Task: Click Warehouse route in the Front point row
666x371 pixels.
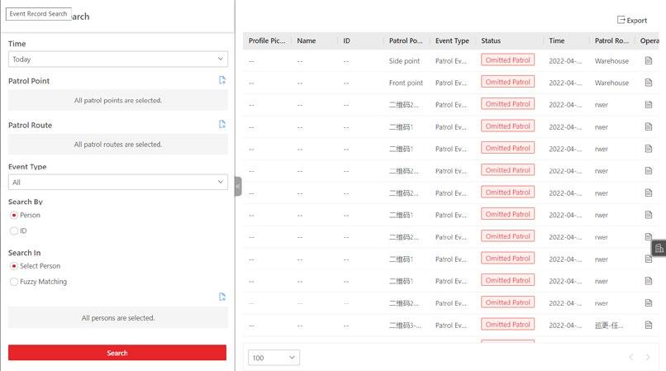Action: tap(611, 83)
